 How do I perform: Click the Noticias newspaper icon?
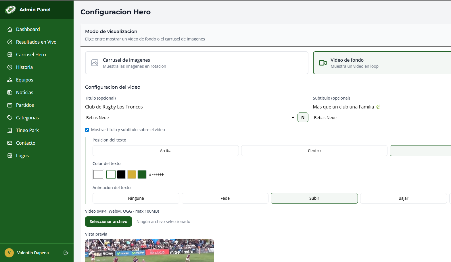coord(10,92)
